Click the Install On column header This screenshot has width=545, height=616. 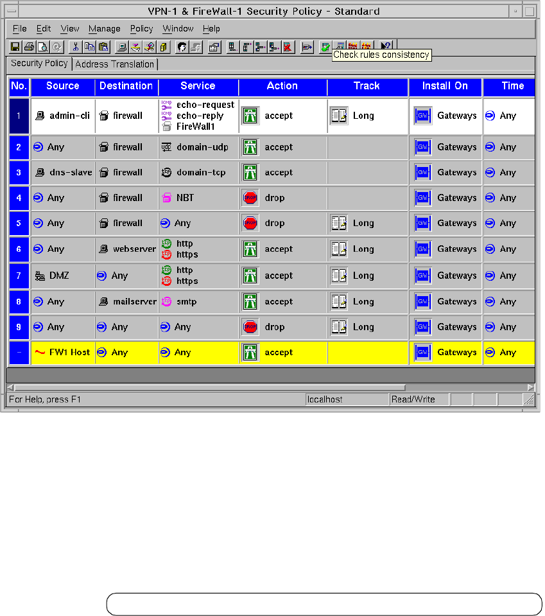click(445, 86)
